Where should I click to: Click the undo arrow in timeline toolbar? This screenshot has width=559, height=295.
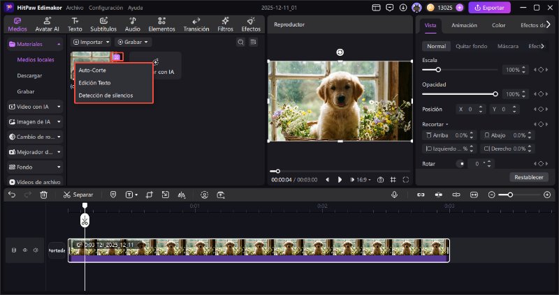(12, 195)
